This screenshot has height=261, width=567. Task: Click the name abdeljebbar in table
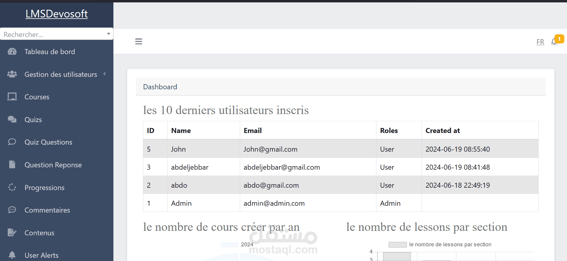point(189,167)
